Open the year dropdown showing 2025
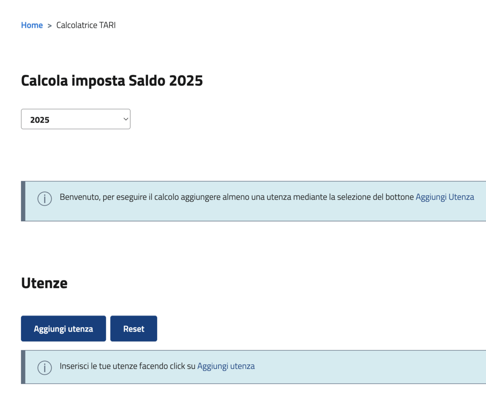 (x=76, y=119)
